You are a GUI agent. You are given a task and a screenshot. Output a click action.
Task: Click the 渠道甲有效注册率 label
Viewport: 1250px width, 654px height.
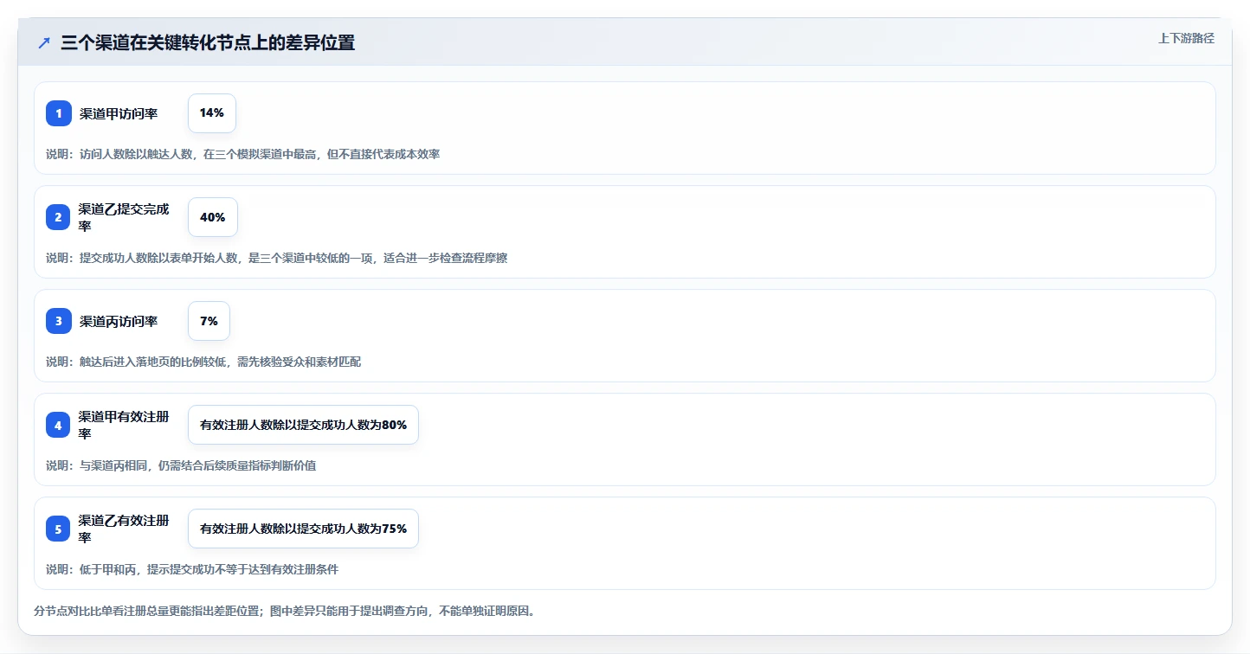(125, 425)
